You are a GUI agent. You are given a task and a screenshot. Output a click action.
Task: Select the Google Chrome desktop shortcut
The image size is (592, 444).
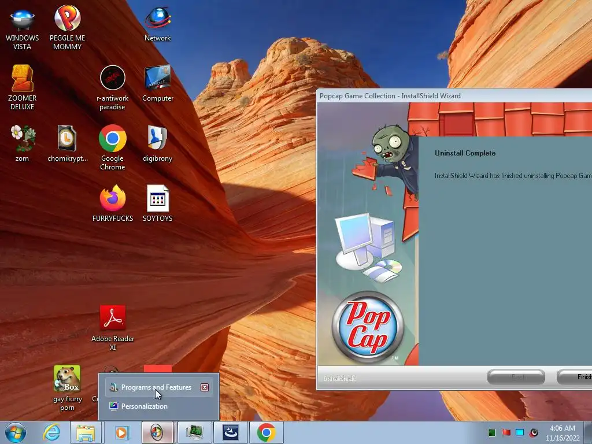coord(113,147)
